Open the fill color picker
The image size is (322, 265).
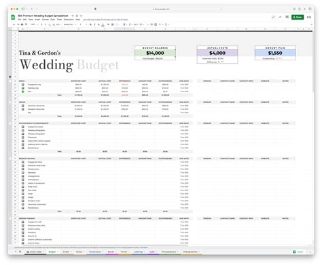point(108,24)
